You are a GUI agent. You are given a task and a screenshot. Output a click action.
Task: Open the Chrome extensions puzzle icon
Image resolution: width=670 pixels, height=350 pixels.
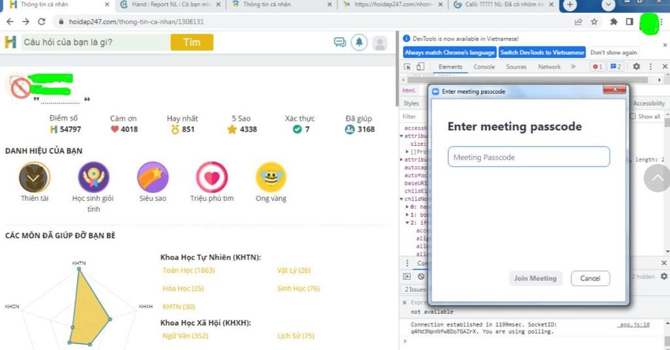614,22
